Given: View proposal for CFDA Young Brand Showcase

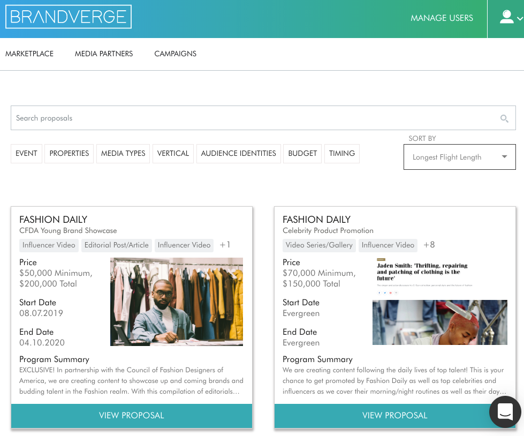Looking at the screenshot, I should pos(132,416).
